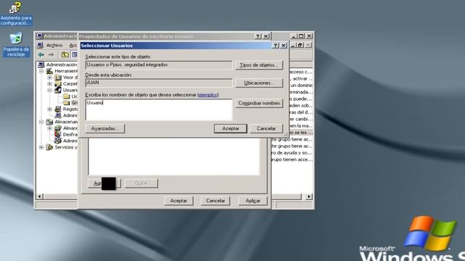Select the Carpetas compartidas icon
This screenshot has height=261, width=465.
pyautogui.click(x=58, y=84)
